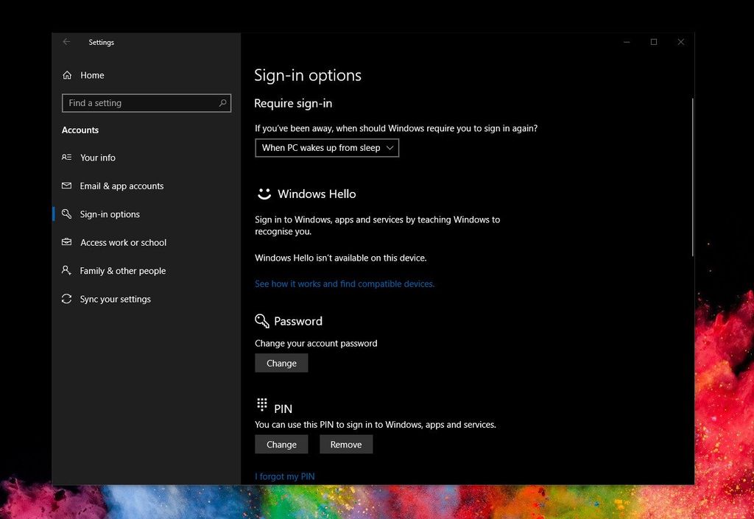Click See how it works compatible devices link
This screenshot has width=754, height=519.
(x=345, y=283)
